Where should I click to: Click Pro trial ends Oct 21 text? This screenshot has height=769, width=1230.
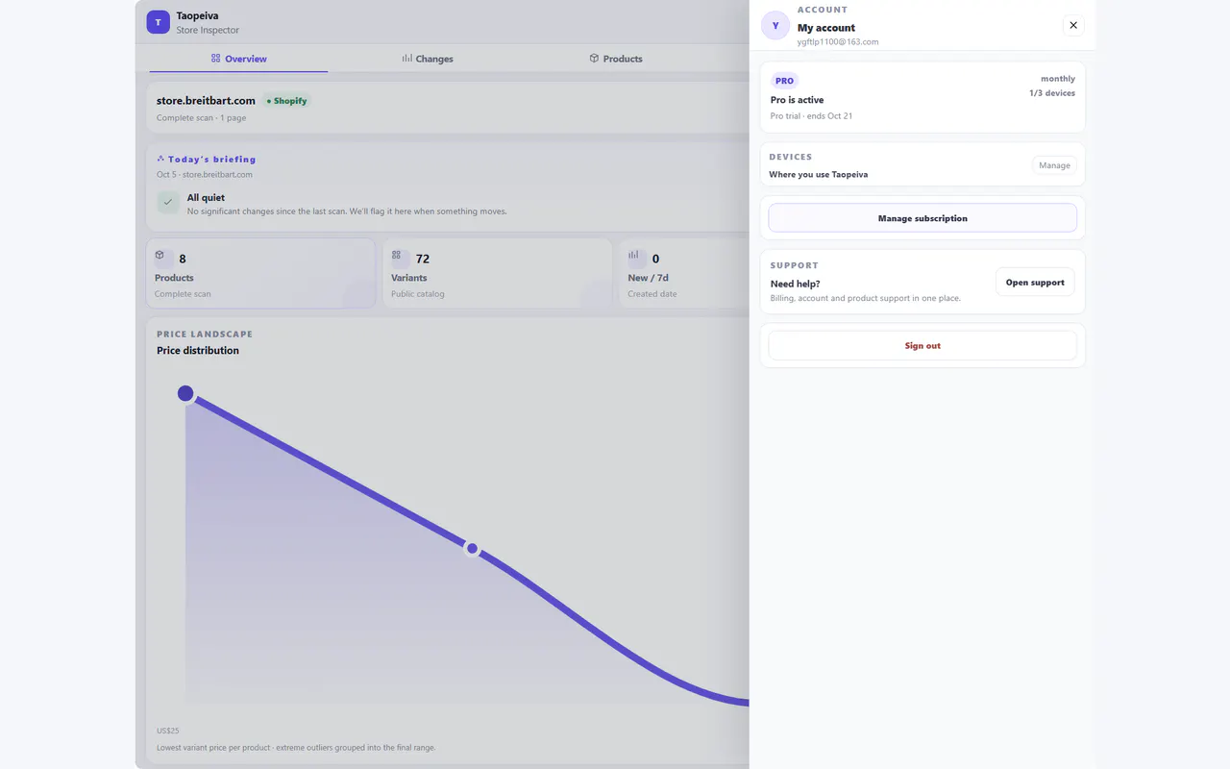(x=811, y=116)
